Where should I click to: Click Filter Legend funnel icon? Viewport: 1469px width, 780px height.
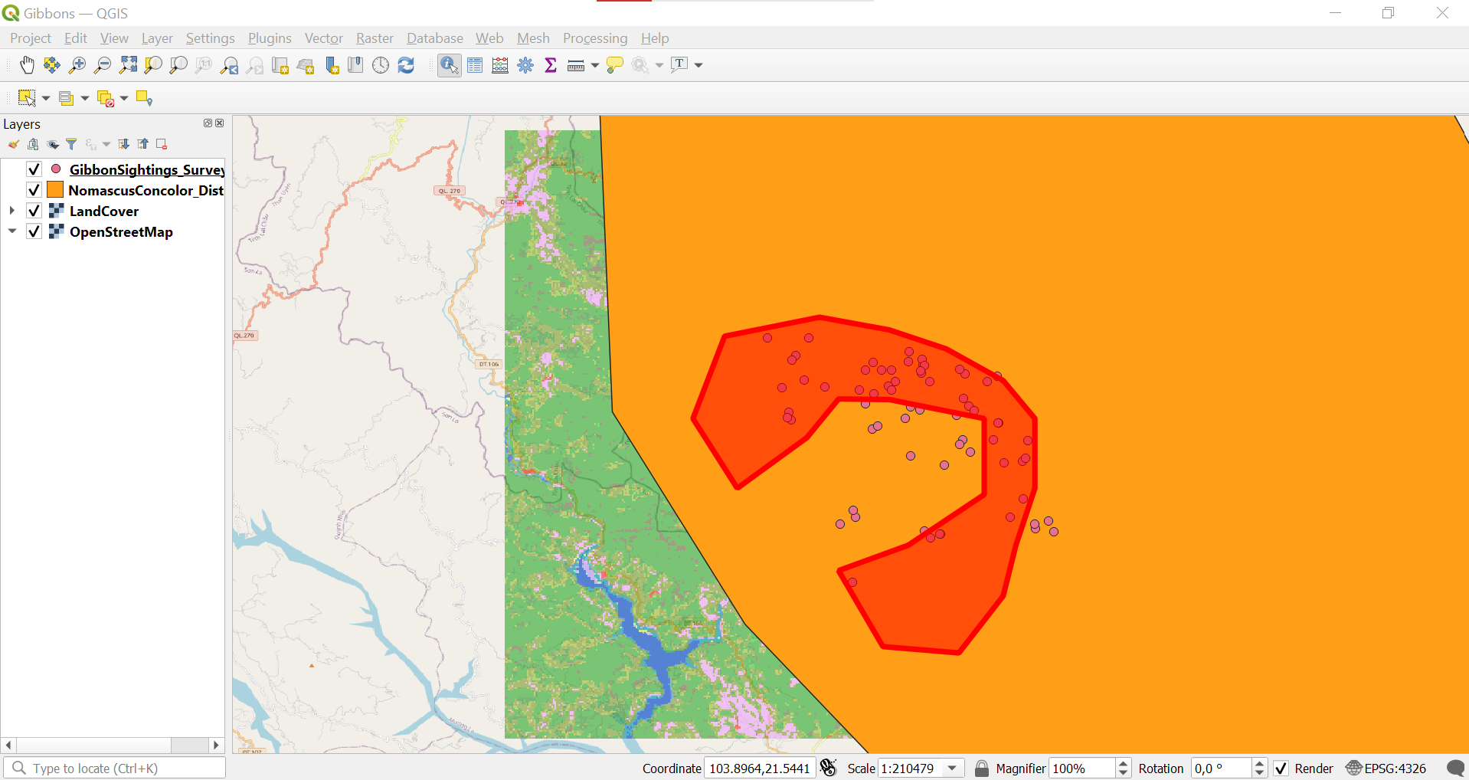(x=71, y=144)
